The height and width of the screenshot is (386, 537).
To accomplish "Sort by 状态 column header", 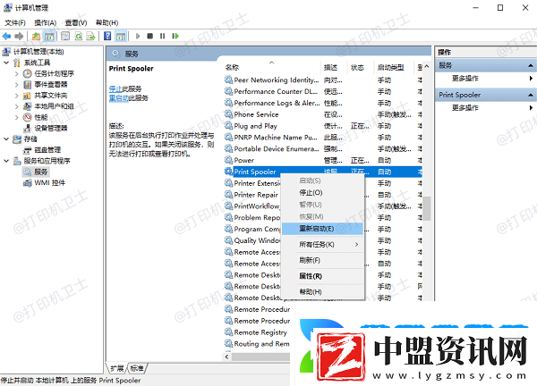I will click(x=357, y=67).
